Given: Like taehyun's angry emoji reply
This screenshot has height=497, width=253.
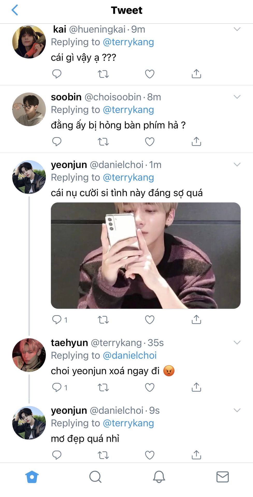Looking at the screenshot, I should point(150,388).
